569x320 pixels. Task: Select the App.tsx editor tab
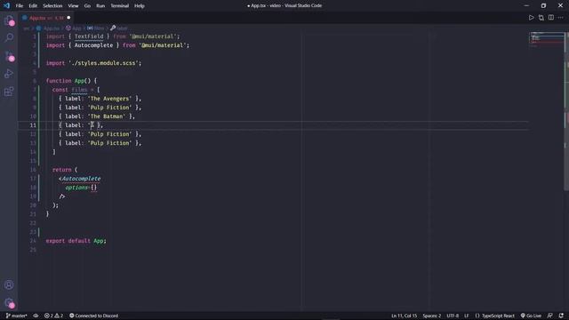pos(46,18)
